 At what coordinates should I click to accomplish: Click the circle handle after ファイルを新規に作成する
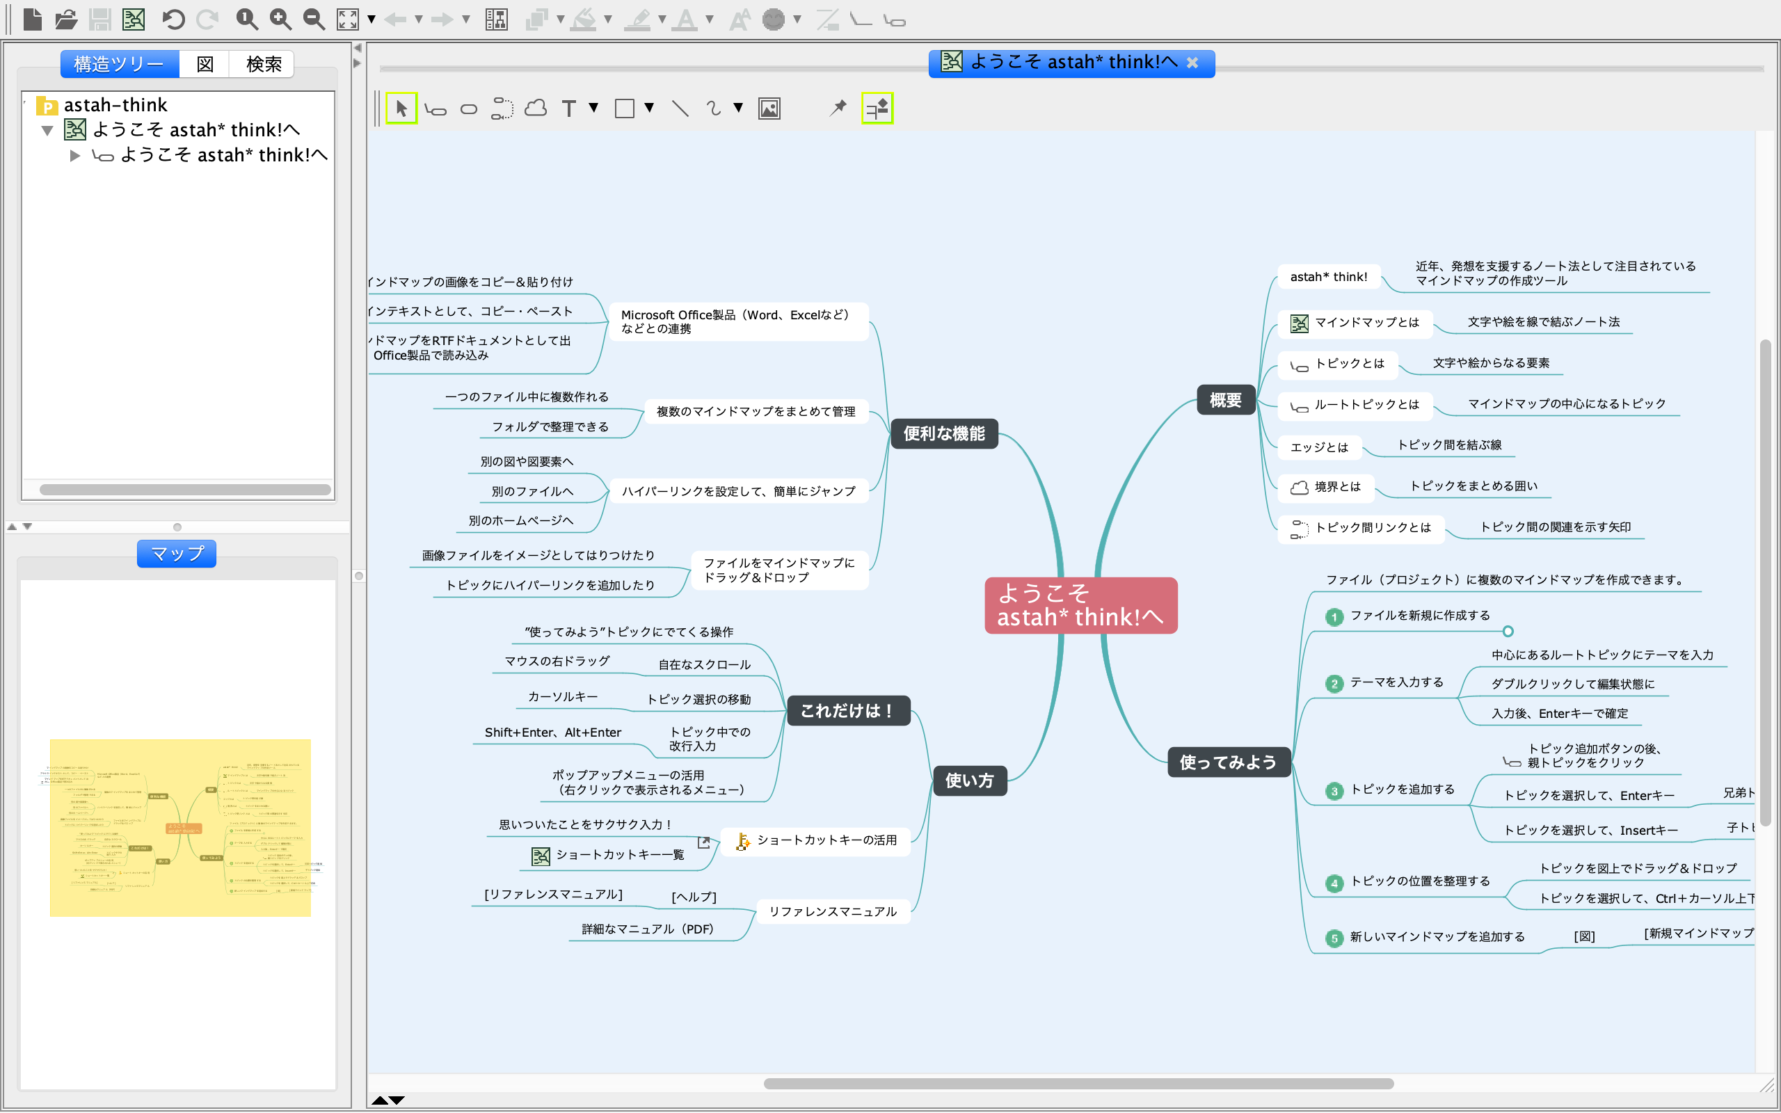1508,632
